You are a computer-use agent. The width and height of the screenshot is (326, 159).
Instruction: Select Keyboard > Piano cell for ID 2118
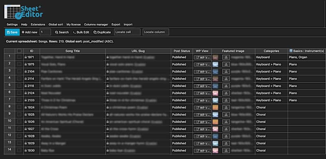click(271, 86)
